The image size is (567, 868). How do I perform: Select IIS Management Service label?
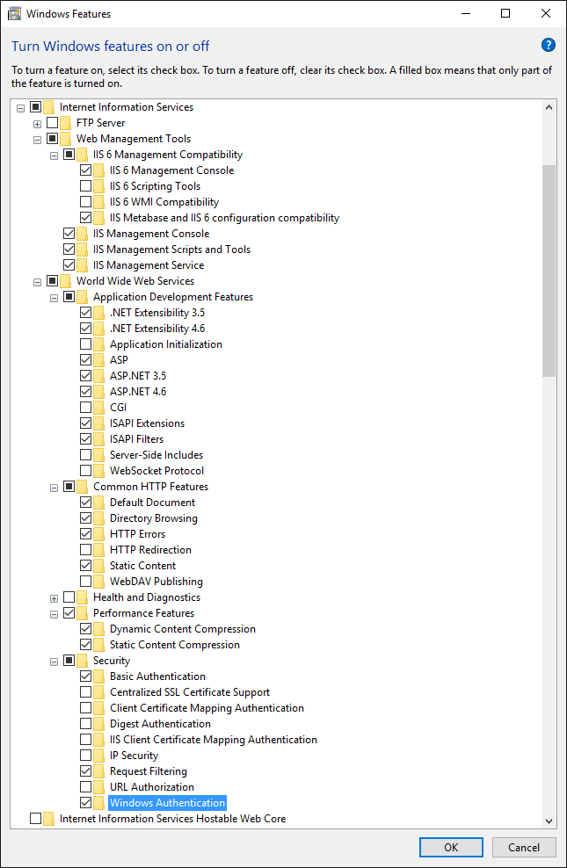coord(149,265)
